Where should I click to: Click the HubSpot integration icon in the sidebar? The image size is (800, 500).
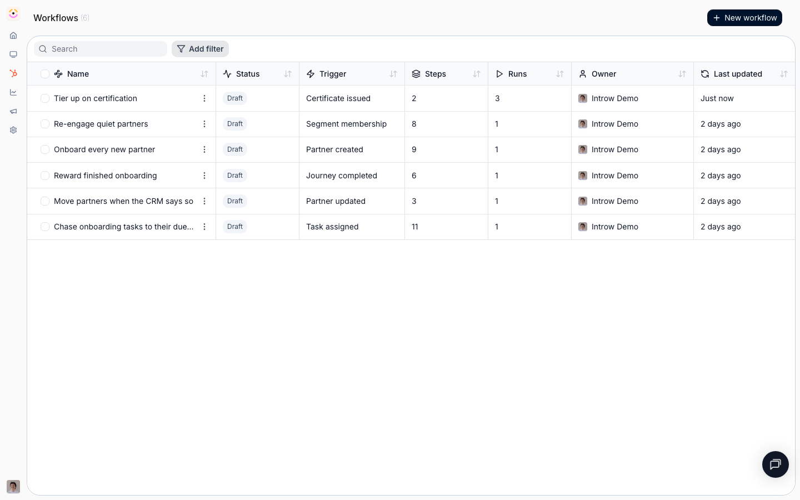coord(13,73)
